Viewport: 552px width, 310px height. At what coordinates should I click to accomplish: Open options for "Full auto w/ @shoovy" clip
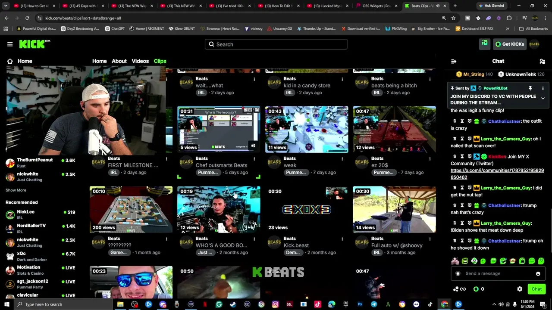(430, 239)
